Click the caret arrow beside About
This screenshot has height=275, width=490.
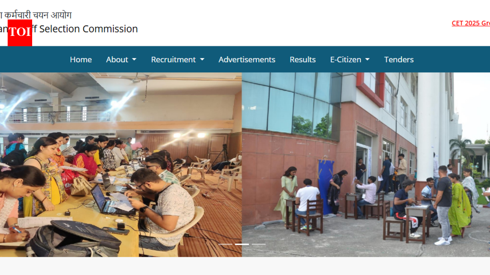tap(134, 60)
